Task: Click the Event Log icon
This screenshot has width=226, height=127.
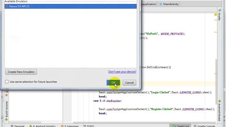Action: [174, 126]
